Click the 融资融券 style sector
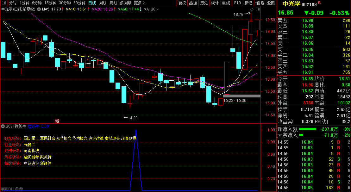351x192 pixels. 31,157
